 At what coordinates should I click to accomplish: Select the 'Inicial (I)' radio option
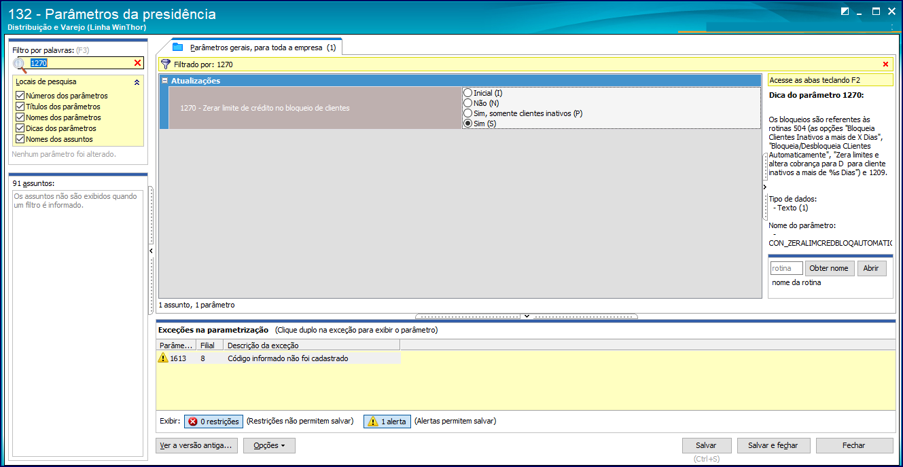click(x=467, y=93)
